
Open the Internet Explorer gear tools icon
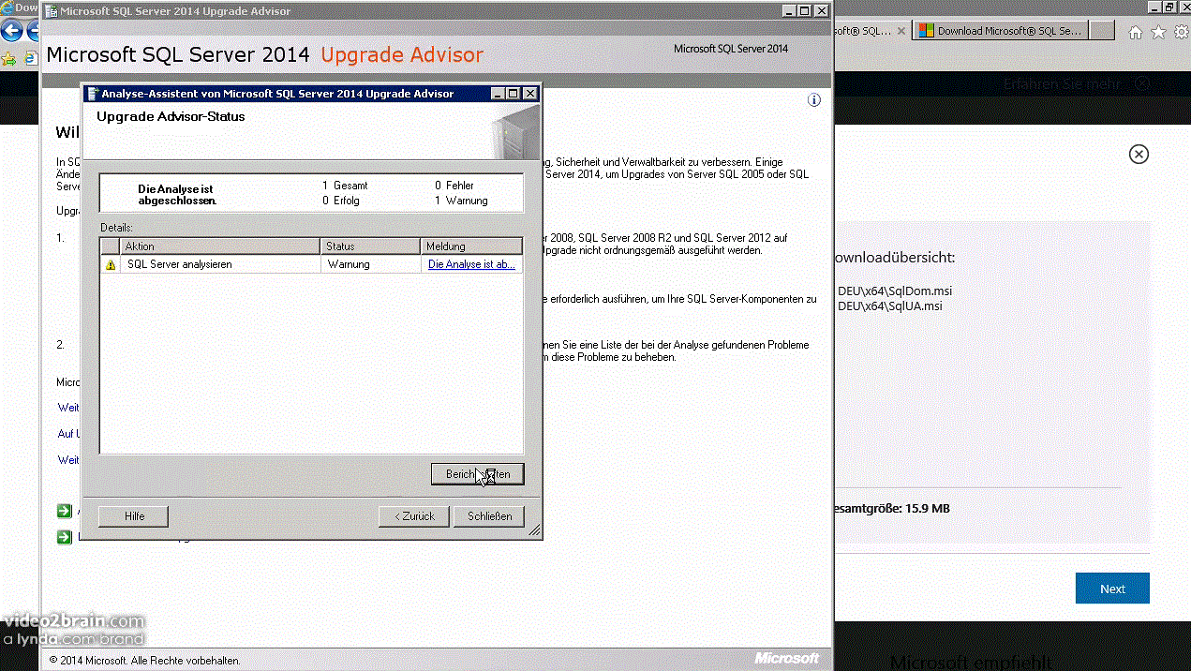point(1180,32)
